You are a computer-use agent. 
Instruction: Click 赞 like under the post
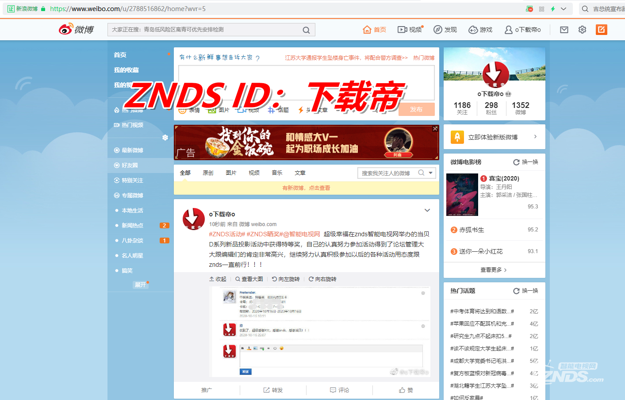(x=406, y=390)
